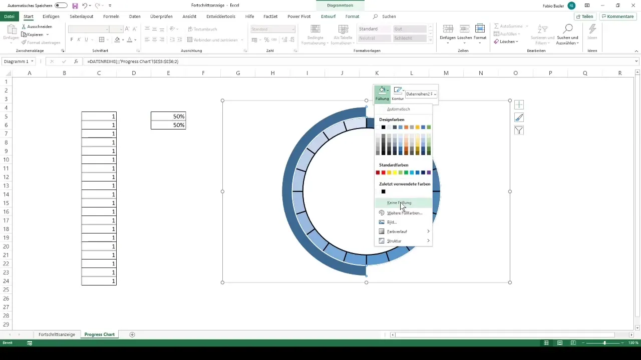Open the Entwurf chart tools tab
Viewport: 641px width, 360px height.
pos(328,16)
